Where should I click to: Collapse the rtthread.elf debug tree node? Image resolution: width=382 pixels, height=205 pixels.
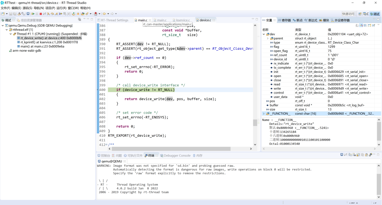(x=6, y=30)
